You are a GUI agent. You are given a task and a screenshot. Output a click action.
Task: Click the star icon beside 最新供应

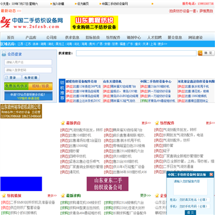point(63,123)
